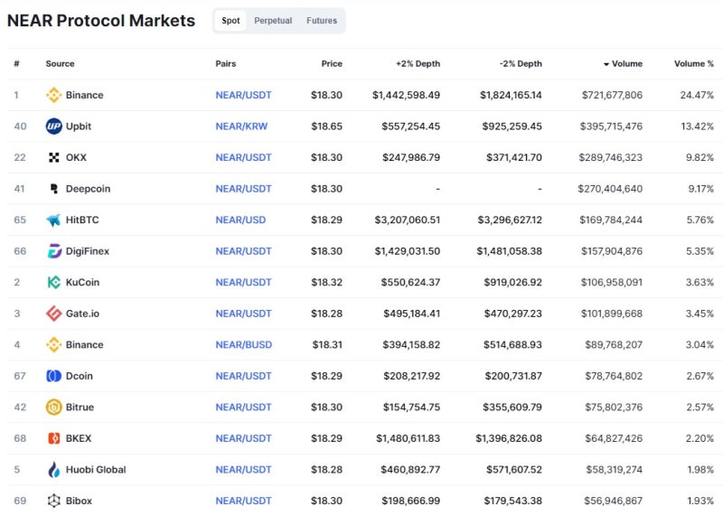Click the KuCoin exchange name

(82, 282)
